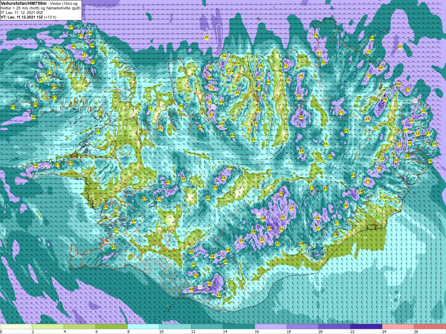The width and height of the screenshot is (446, 334).
Task: Click the 18–20 medium purple legend swatch
Action: pyautogui.click(x=302, y=327)
